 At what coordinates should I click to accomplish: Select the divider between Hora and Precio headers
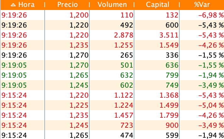tap(45, 5)
